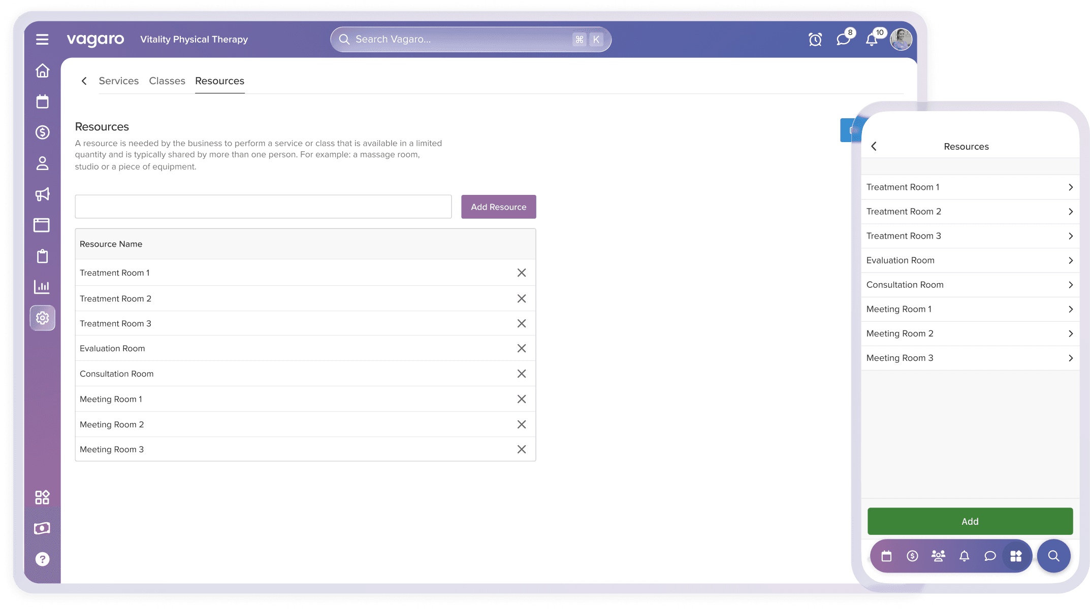Open the calendar icon in sidebar
The image size is (1090, 609).
(x=43, y=101)
